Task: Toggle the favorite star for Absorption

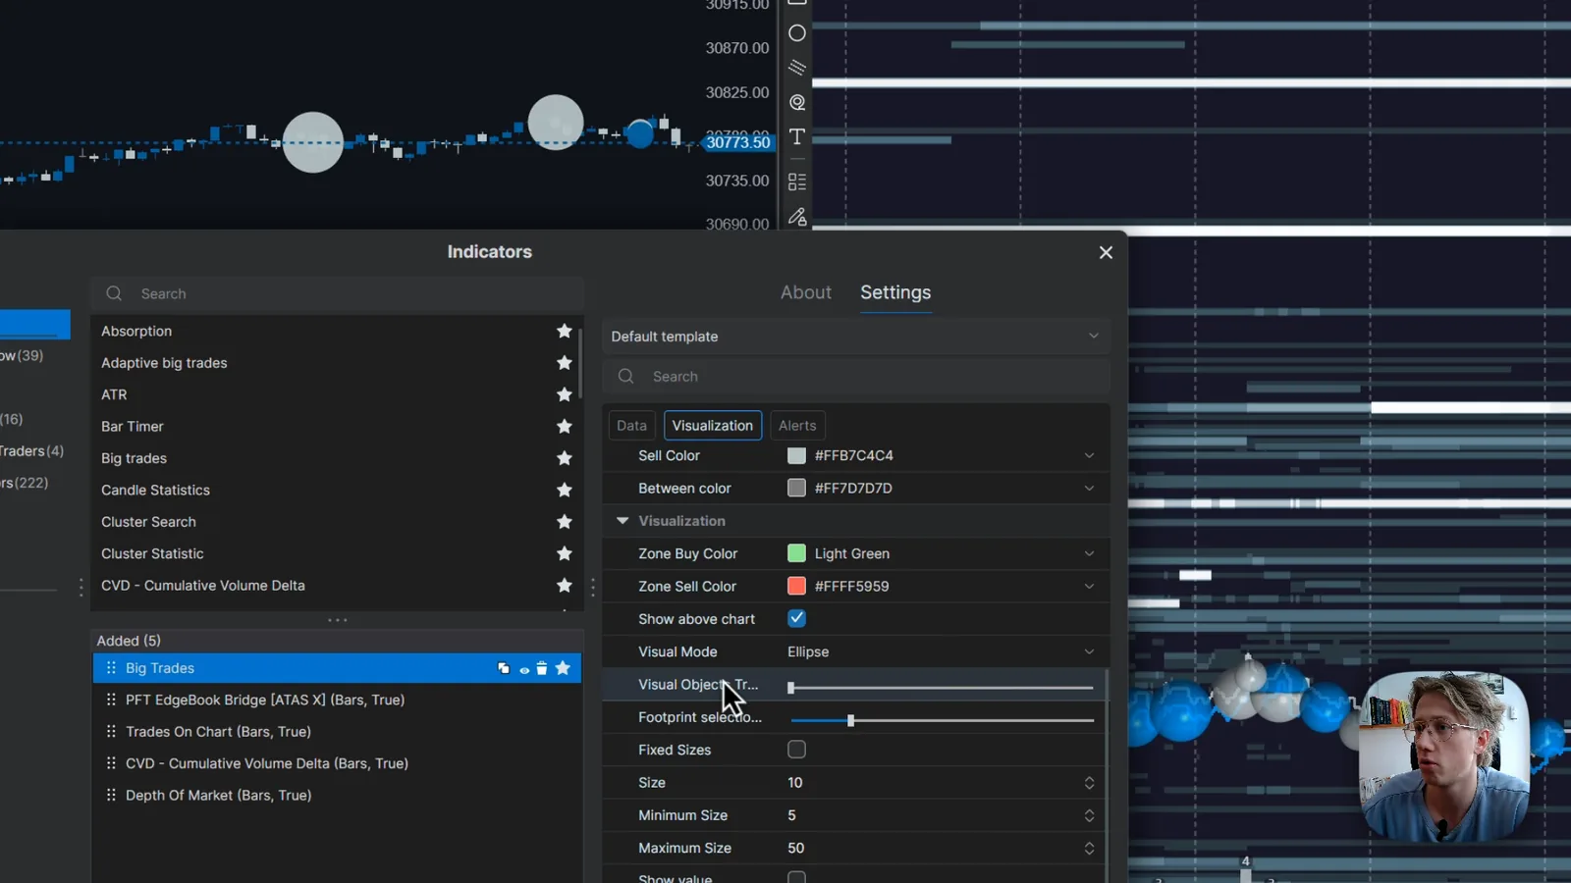Action: (x=565, y=331)
